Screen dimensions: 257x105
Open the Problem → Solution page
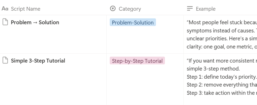click(35, 22)
